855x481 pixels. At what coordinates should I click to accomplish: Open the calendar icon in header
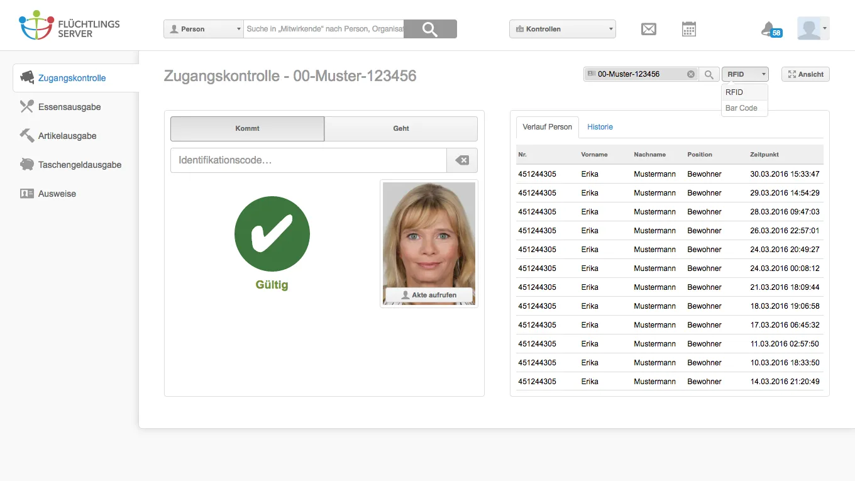689,29
